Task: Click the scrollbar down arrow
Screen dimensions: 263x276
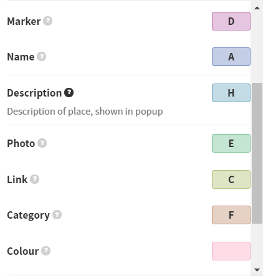Action: (x=257, y=270)
